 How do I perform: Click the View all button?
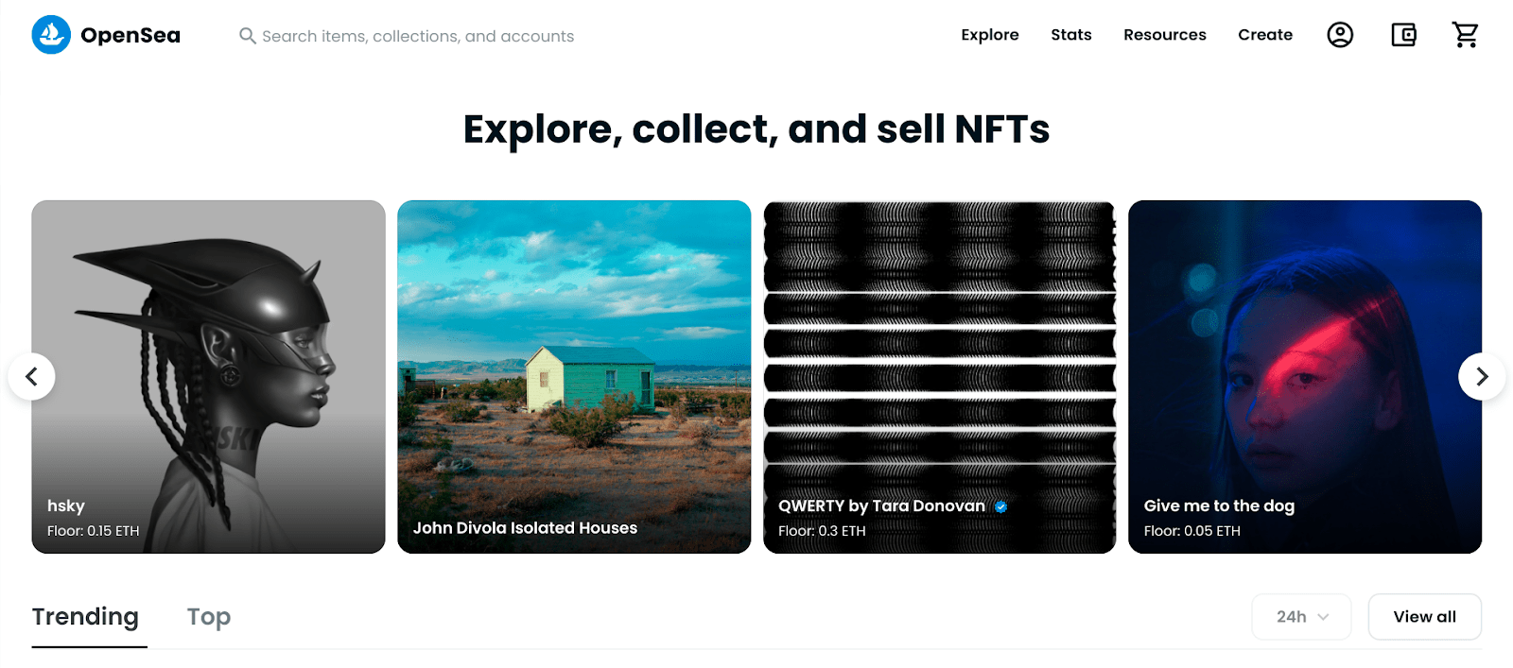(1424, 617)
